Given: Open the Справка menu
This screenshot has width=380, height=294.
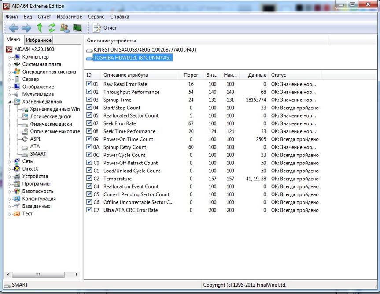Looking at the screenshot, I should point(119,16).
